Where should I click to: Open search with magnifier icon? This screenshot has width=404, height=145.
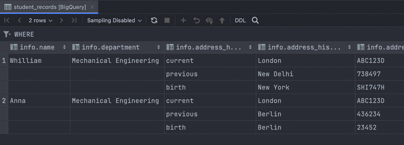point(255,20)
